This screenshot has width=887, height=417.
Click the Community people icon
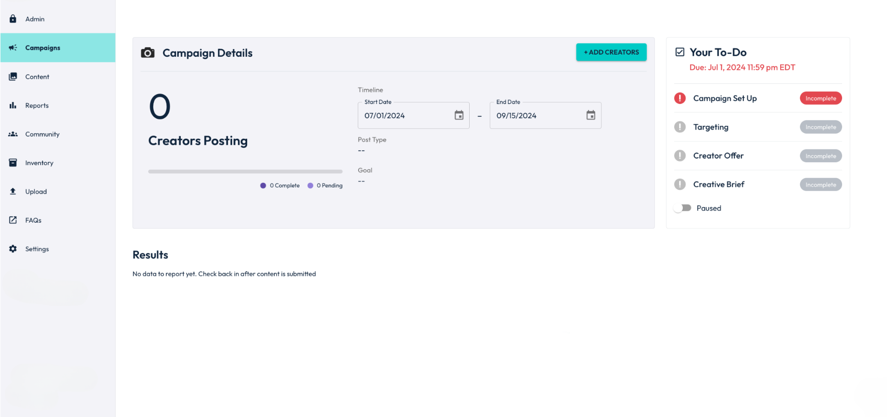[13, 134]
